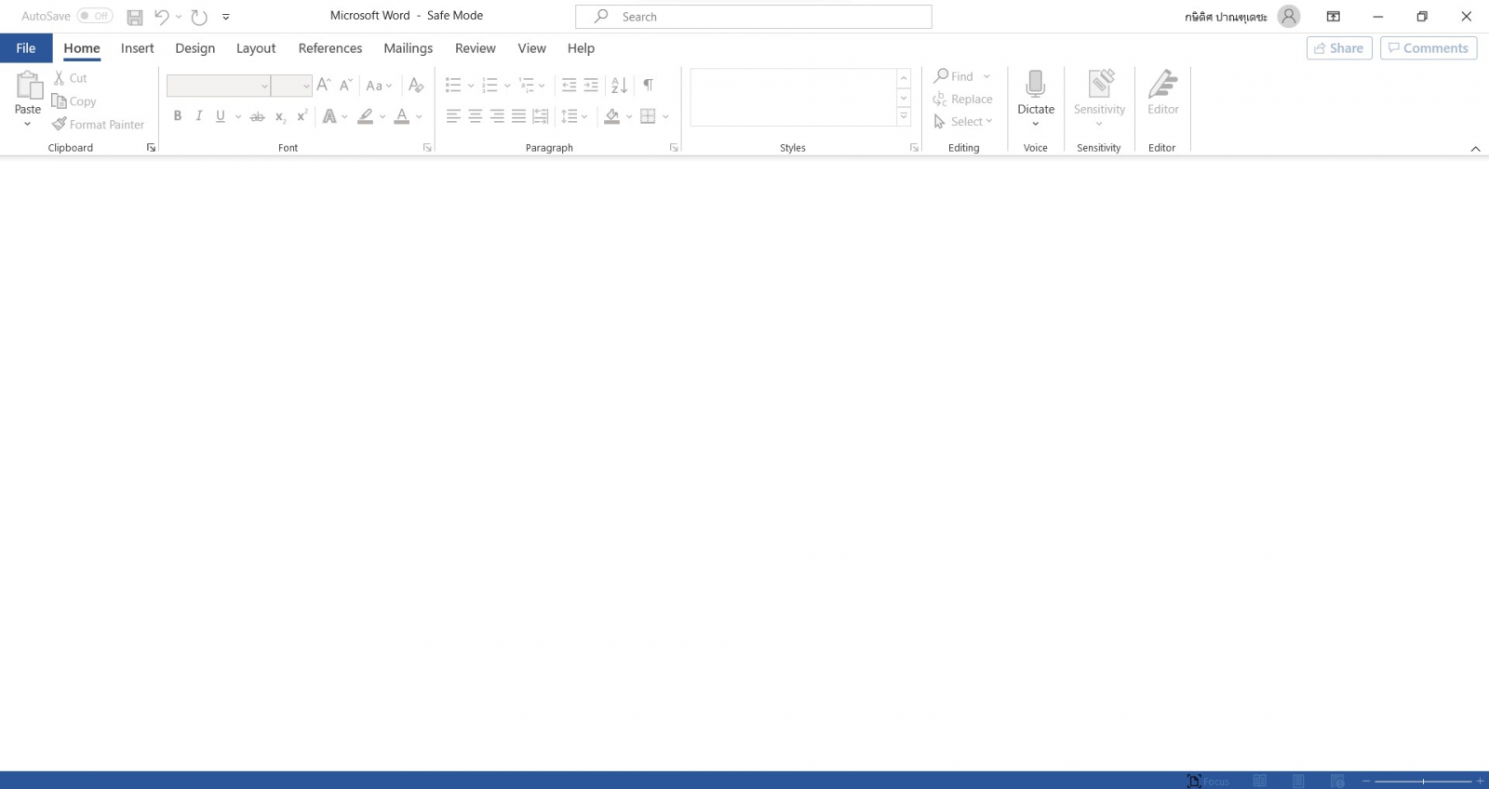The image size is (1489, 789).
Task: Align text to the right
Action: click(x=497, y=116)
